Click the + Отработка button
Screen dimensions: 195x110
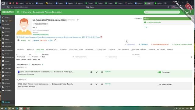130,44
